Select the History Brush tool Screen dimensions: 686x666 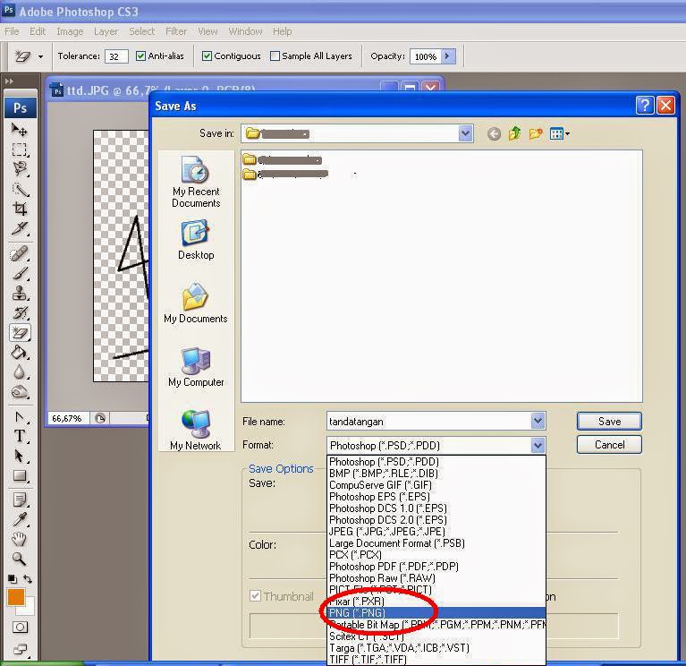pyautogui.click(x=20, y=312)
